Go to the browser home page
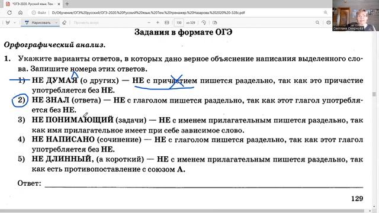 (21, 12)
